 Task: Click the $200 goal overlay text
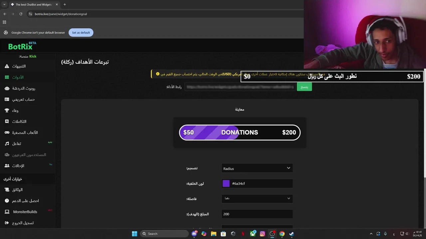coord(413,76)
